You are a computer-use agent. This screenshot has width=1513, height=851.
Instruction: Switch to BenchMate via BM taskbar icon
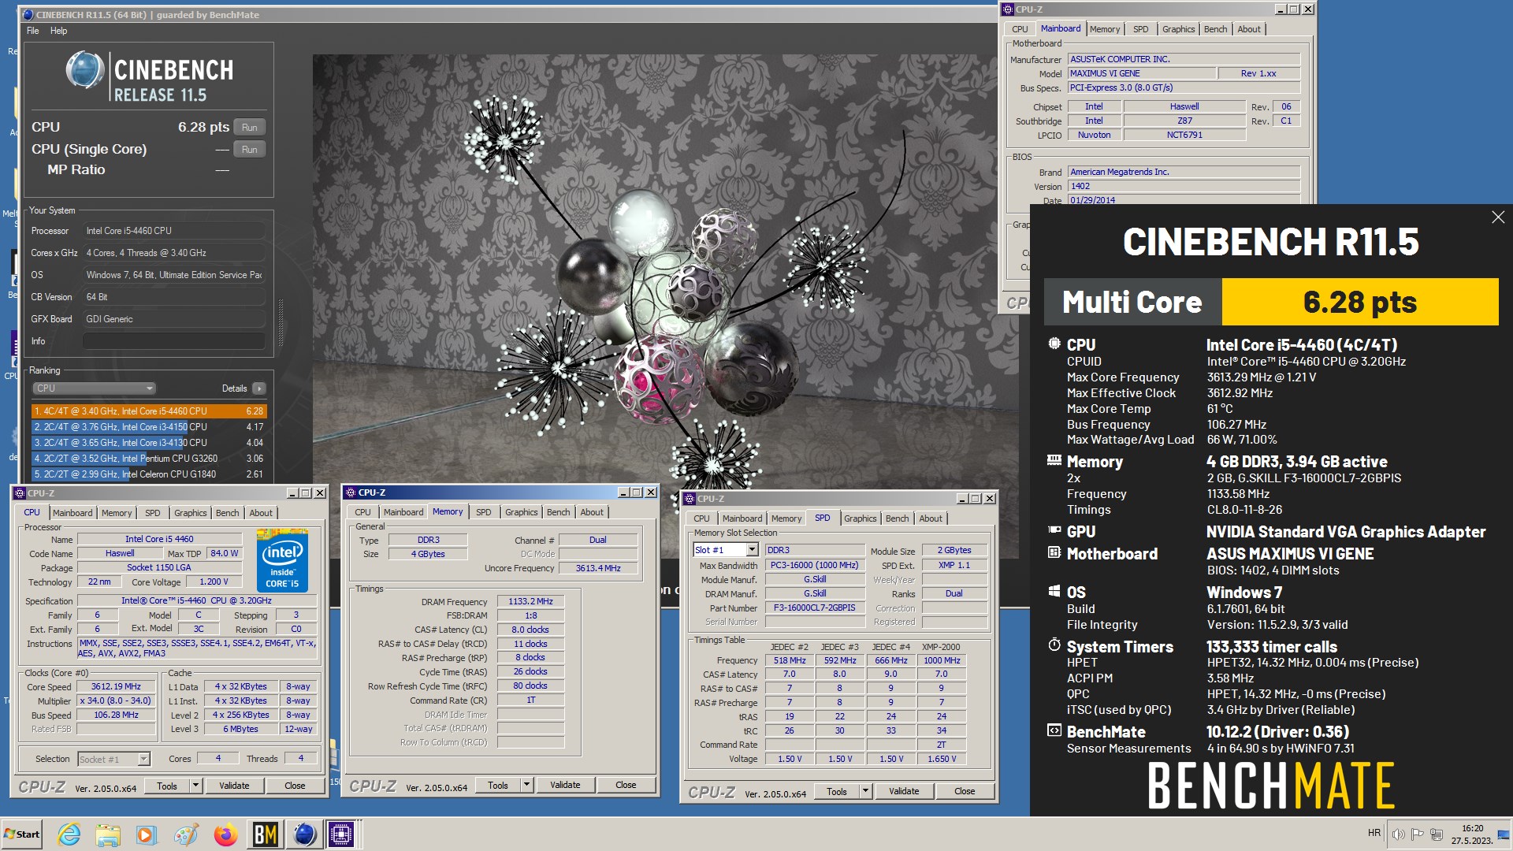(265, 834)
